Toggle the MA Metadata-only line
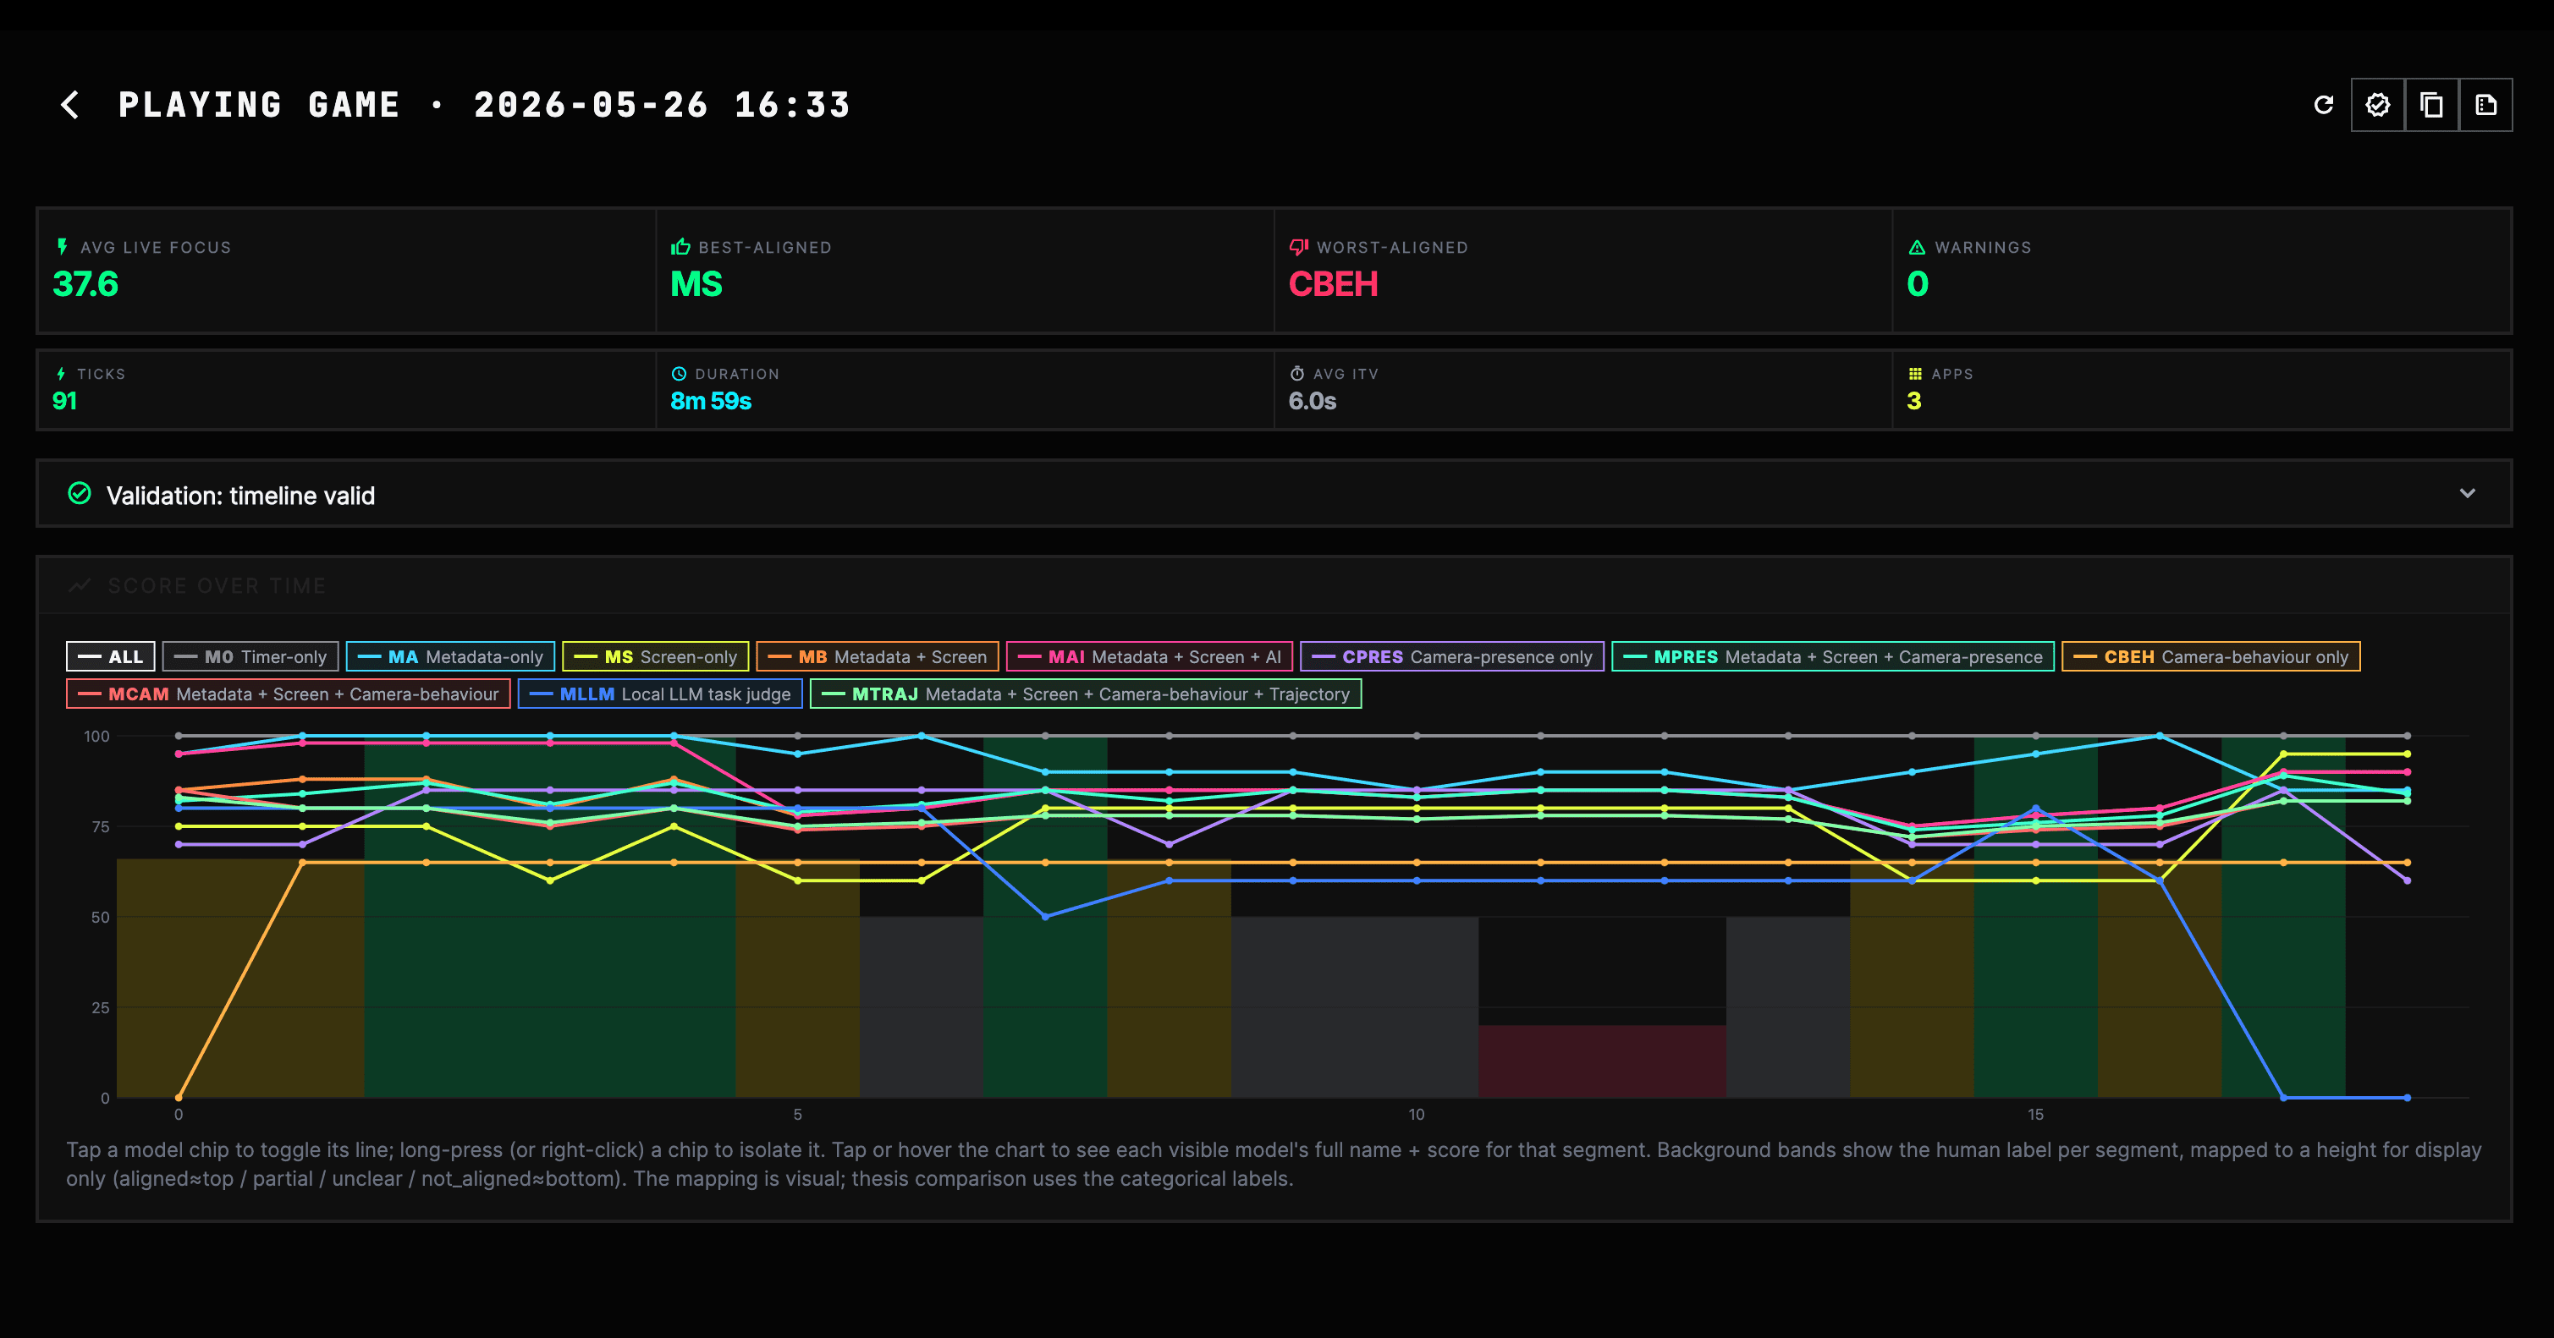 [x=450, y=656]
